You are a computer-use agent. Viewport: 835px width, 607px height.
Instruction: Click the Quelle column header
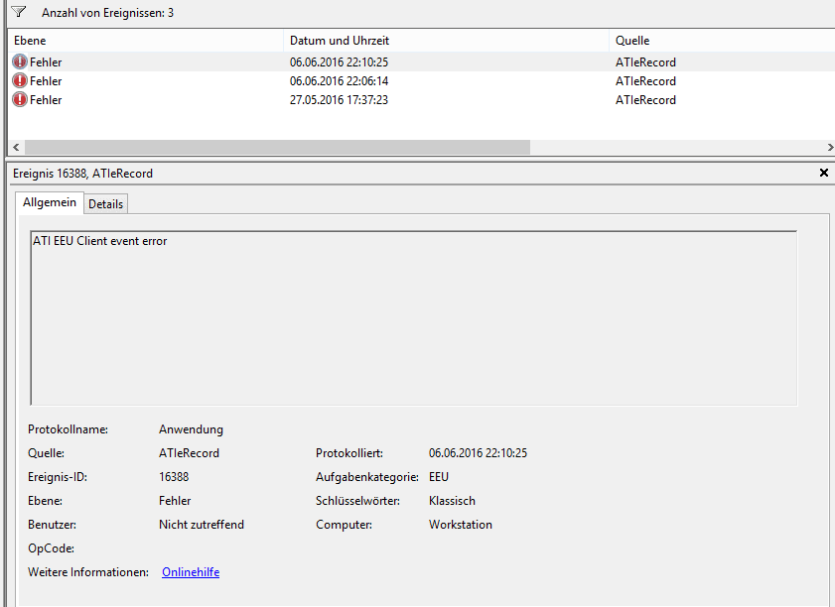(632, 41)
